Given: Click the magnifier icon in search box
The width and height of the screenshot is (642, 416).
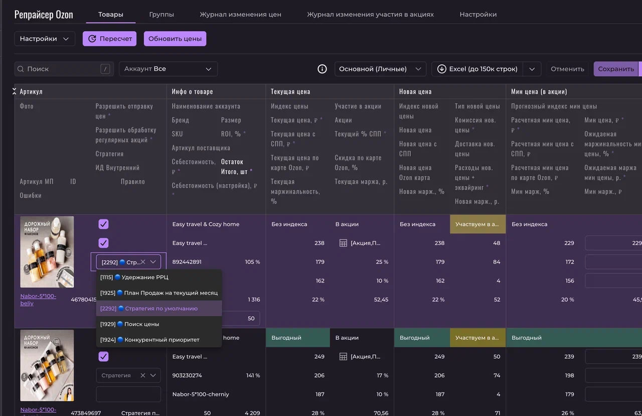Looking at the screenshot, I should [x=21, y=69].
